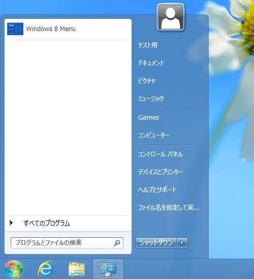Open the Windows 8 Menu entry
The width and height of the screenshot is (254, 279).
pyautogui.click(x=68, y=29)
